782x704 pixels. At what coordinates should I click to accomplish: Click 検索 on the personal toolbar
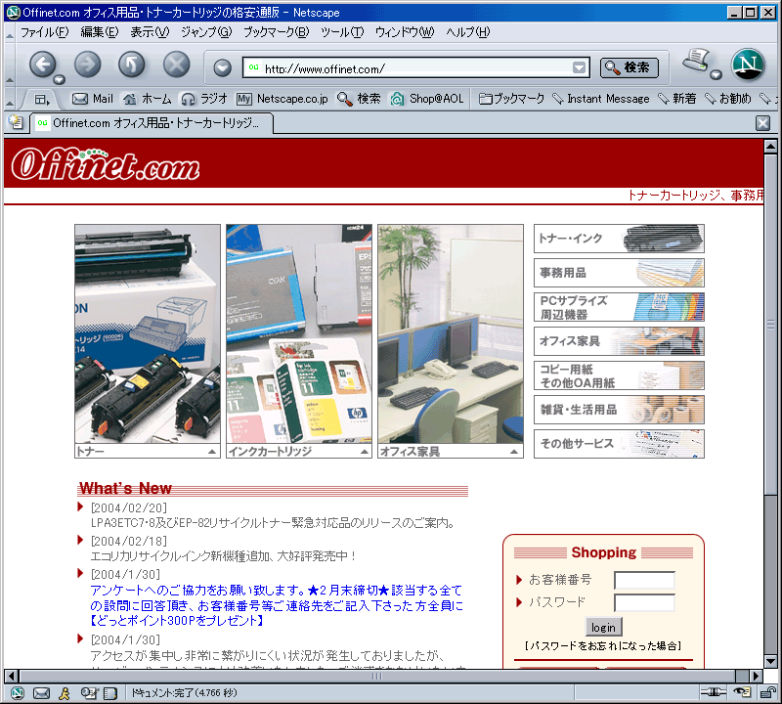359,99
